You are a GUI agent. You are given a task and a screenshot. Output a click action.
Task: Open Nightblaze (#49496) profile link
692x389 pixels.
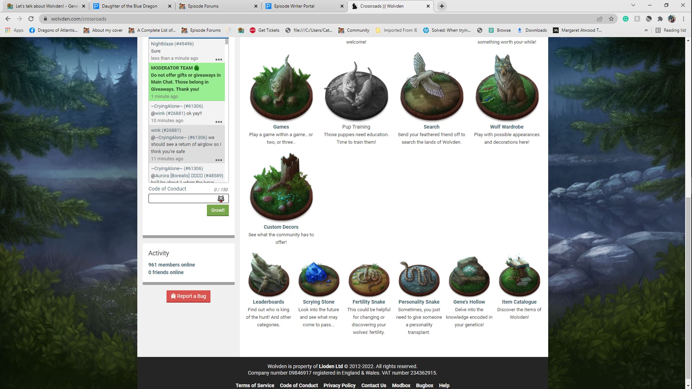click(172, 44)
